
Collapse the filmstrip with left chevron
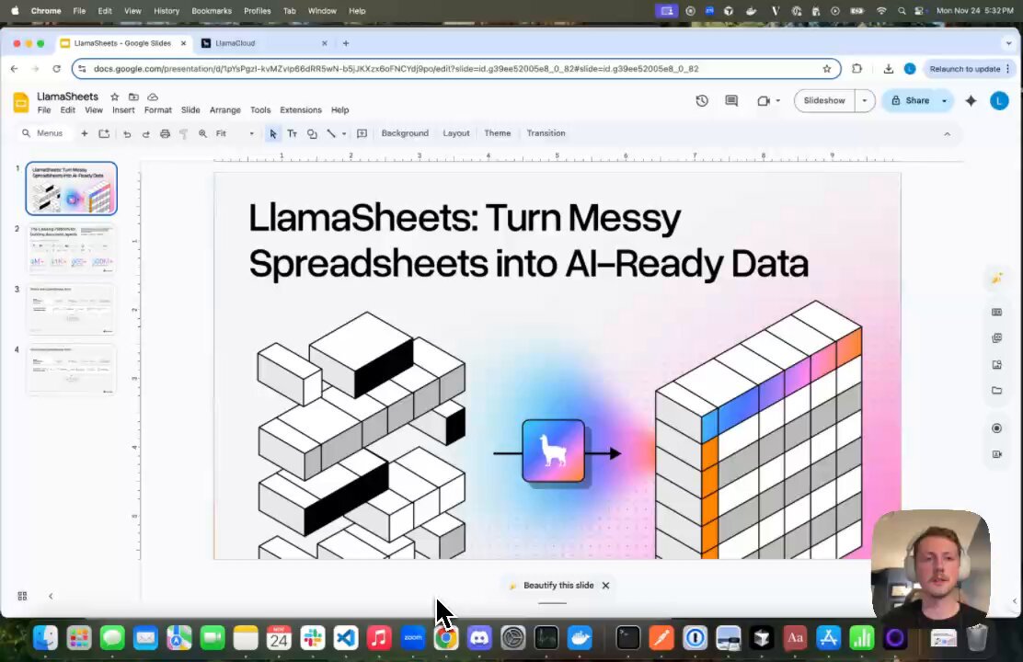51,596
